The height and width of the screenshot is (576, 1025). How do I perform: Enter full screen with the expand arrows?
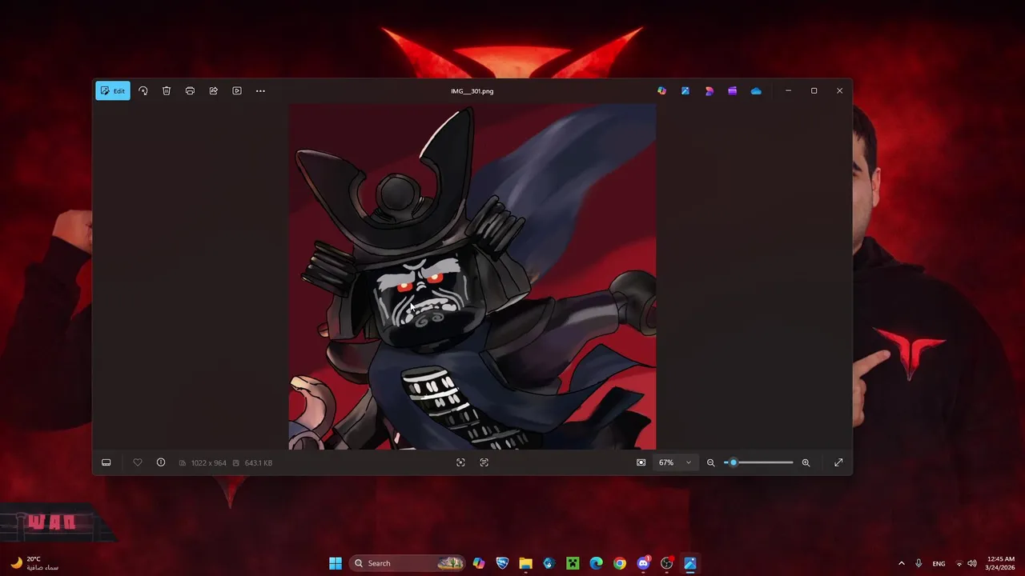pos(838,462)
